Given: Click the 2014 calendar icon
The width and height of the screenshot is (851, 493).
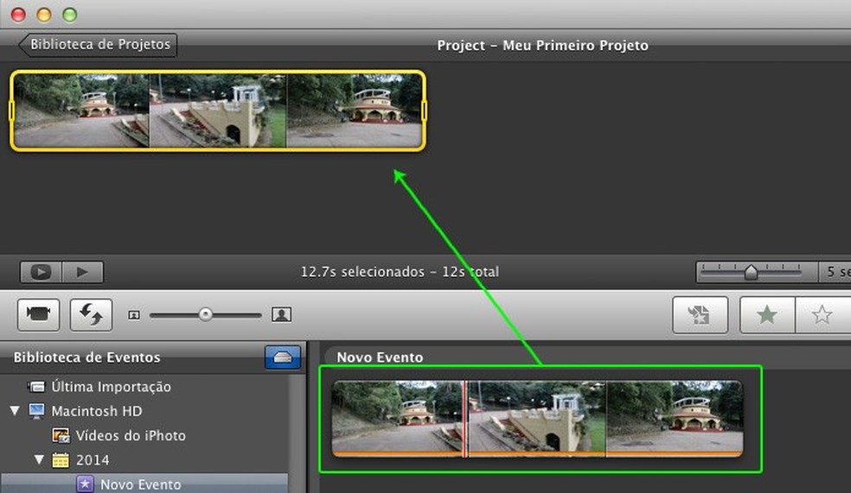Looking at the screenshot, I should (x=61, y=460).
